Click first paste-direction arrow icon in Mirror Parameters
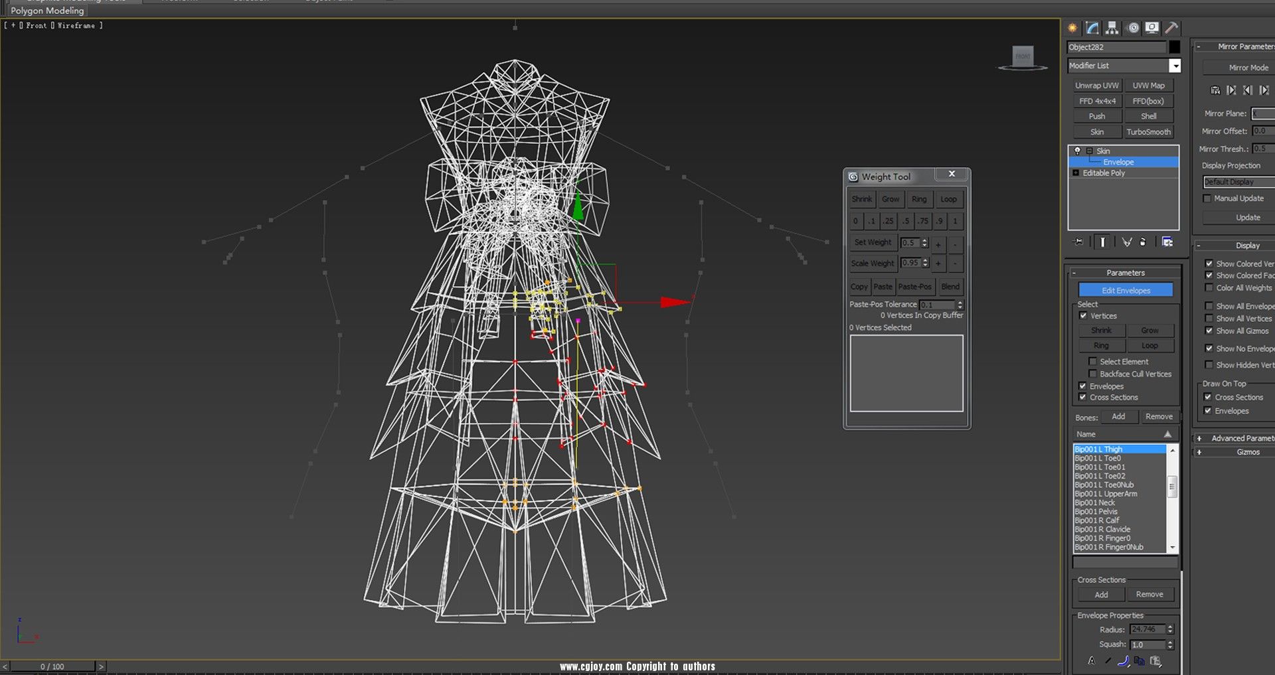This screenshot has height=675, width=1275. [x=1231, y=90]
